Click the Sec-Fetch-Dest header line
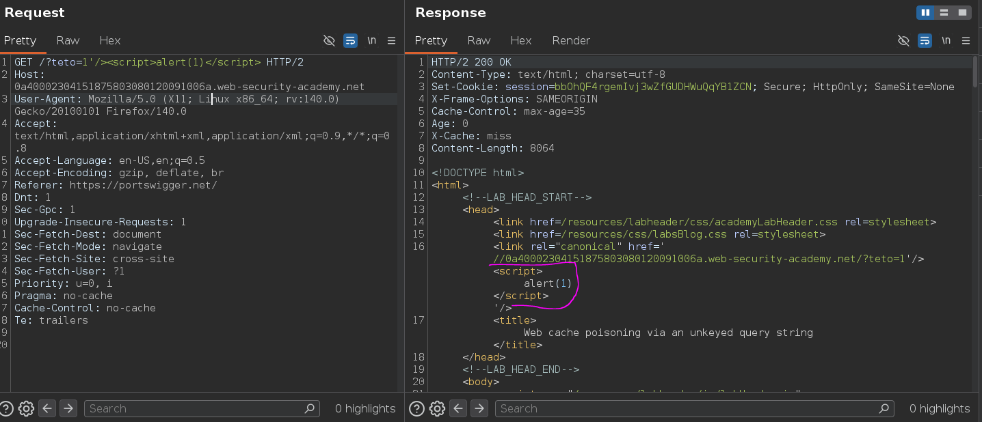Viewport: 982px width, 422px height. point(88,234)
